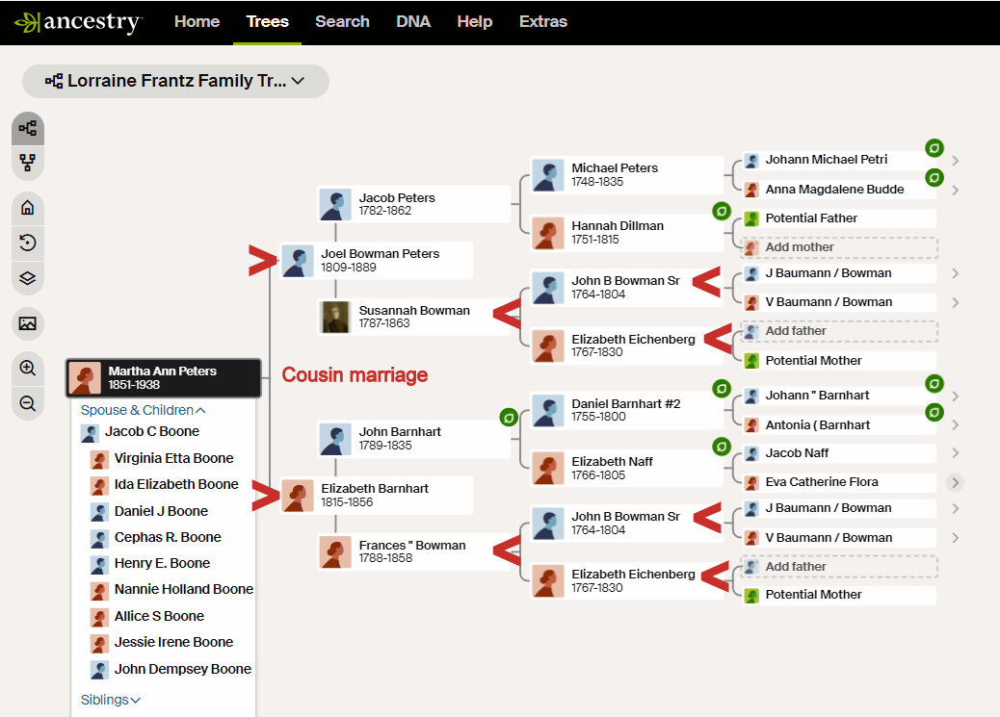Open the Lorraine Frantz Family Tree dropdown
Image resolution: width=1000 pixels, height=717 pixels.
tap(175, 82)
